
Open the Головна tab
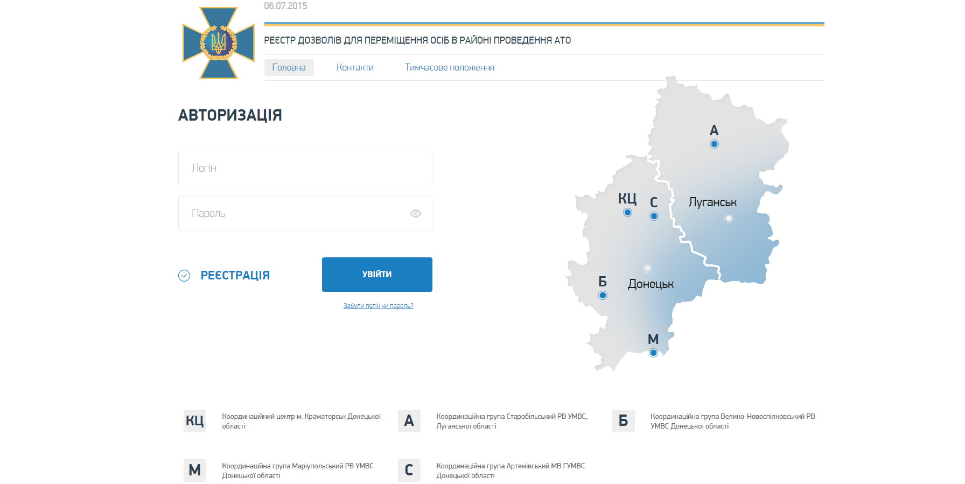pos(289,68)
